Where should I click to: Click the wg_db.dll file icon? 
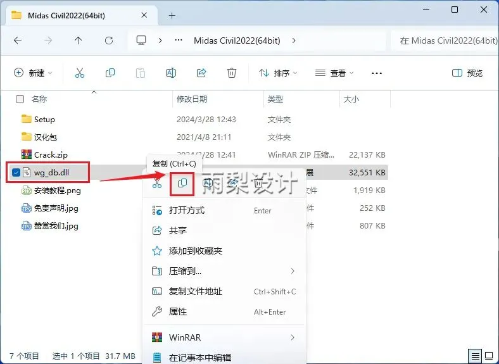pyautogui.click(x=27, y=172)
